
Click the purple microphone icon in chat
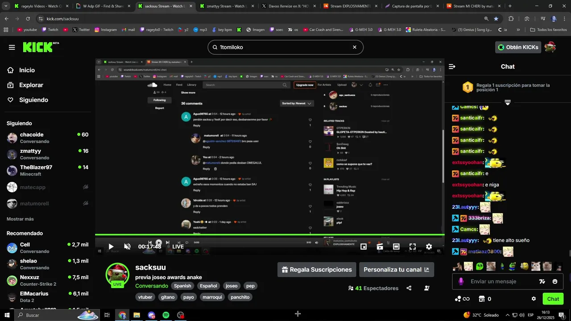tap(461, 281)
